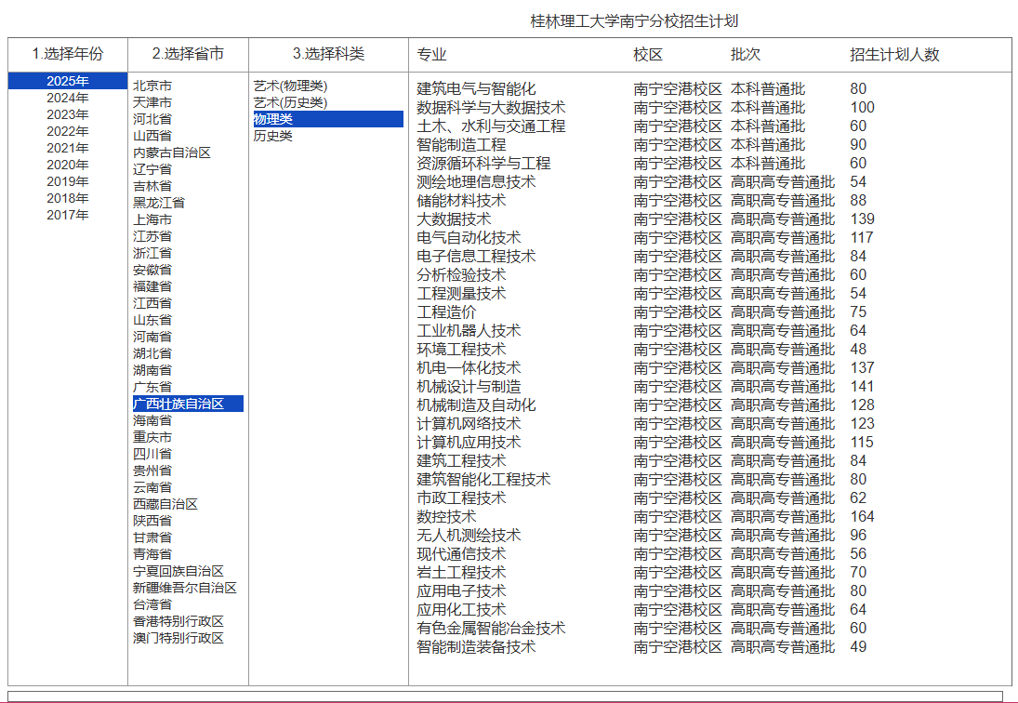
Task: Select 重庆市 in the province list
Action: (x=152, y=437)
